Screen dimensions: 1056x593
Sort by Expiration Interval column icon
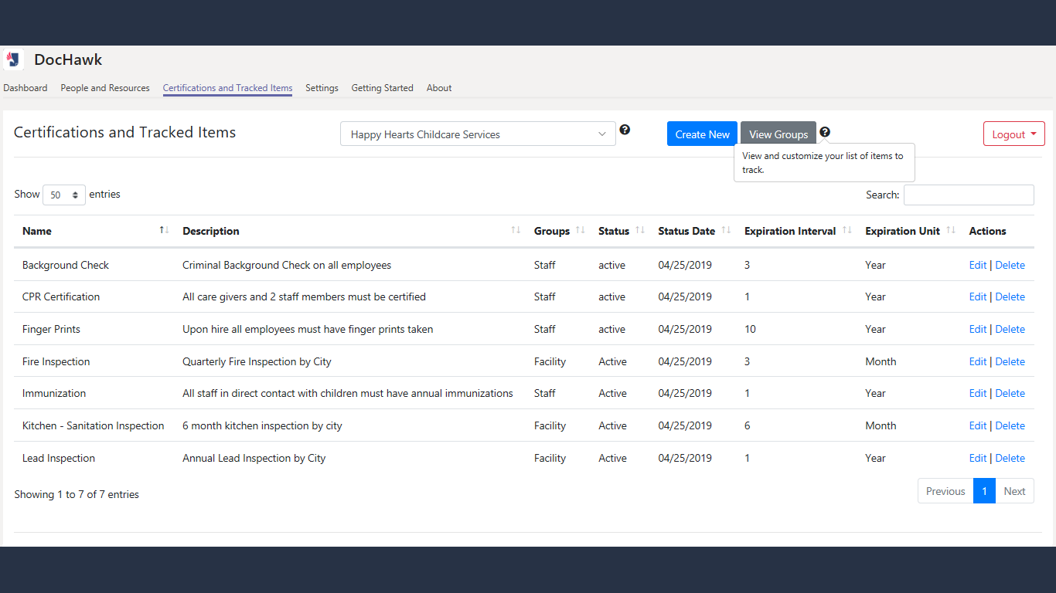click(847, 230)
